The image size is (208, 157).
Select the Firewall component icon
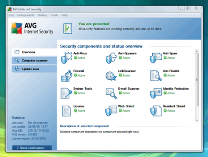point(67,76)
